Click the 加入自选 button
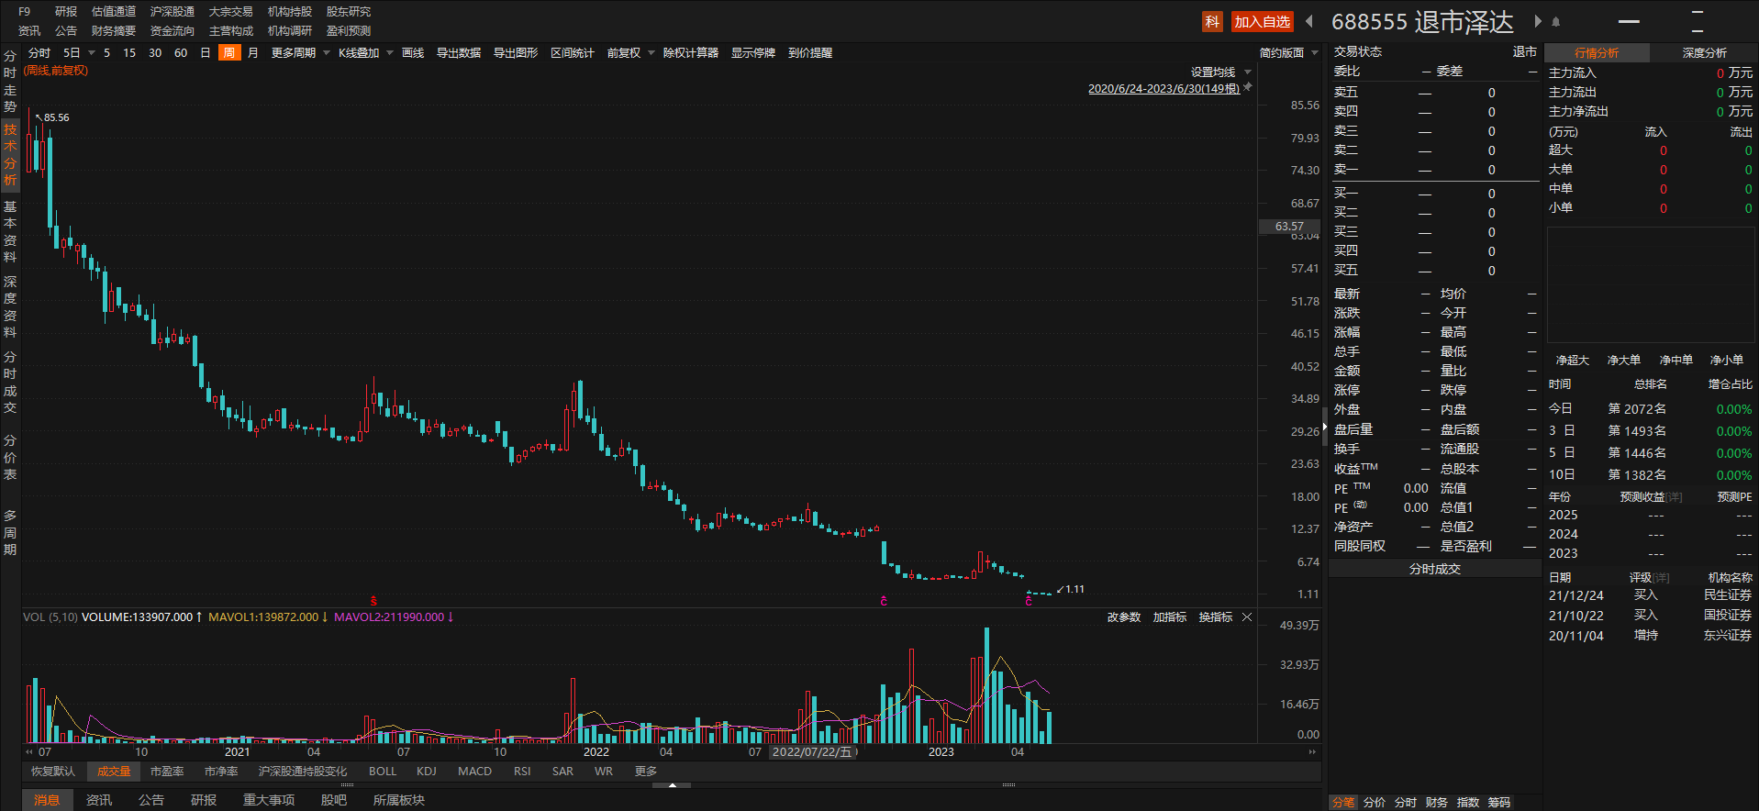 (1262, 22)
